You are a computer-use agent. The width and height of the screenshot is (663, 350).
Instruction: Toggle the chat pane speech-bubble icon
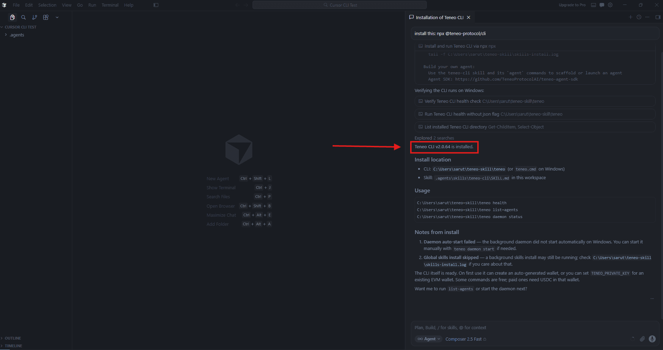(602, 5)
